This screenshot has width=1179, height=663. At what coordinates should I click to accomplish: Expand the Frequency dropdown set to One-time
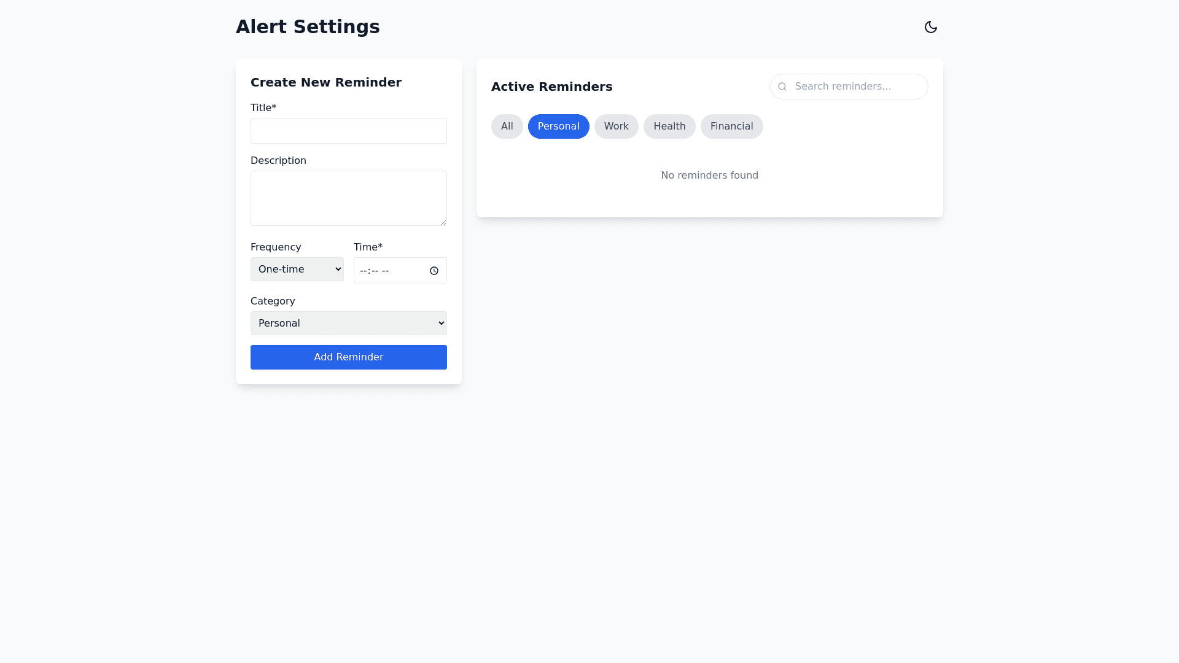pyautogui.click(x=297, y=269)
